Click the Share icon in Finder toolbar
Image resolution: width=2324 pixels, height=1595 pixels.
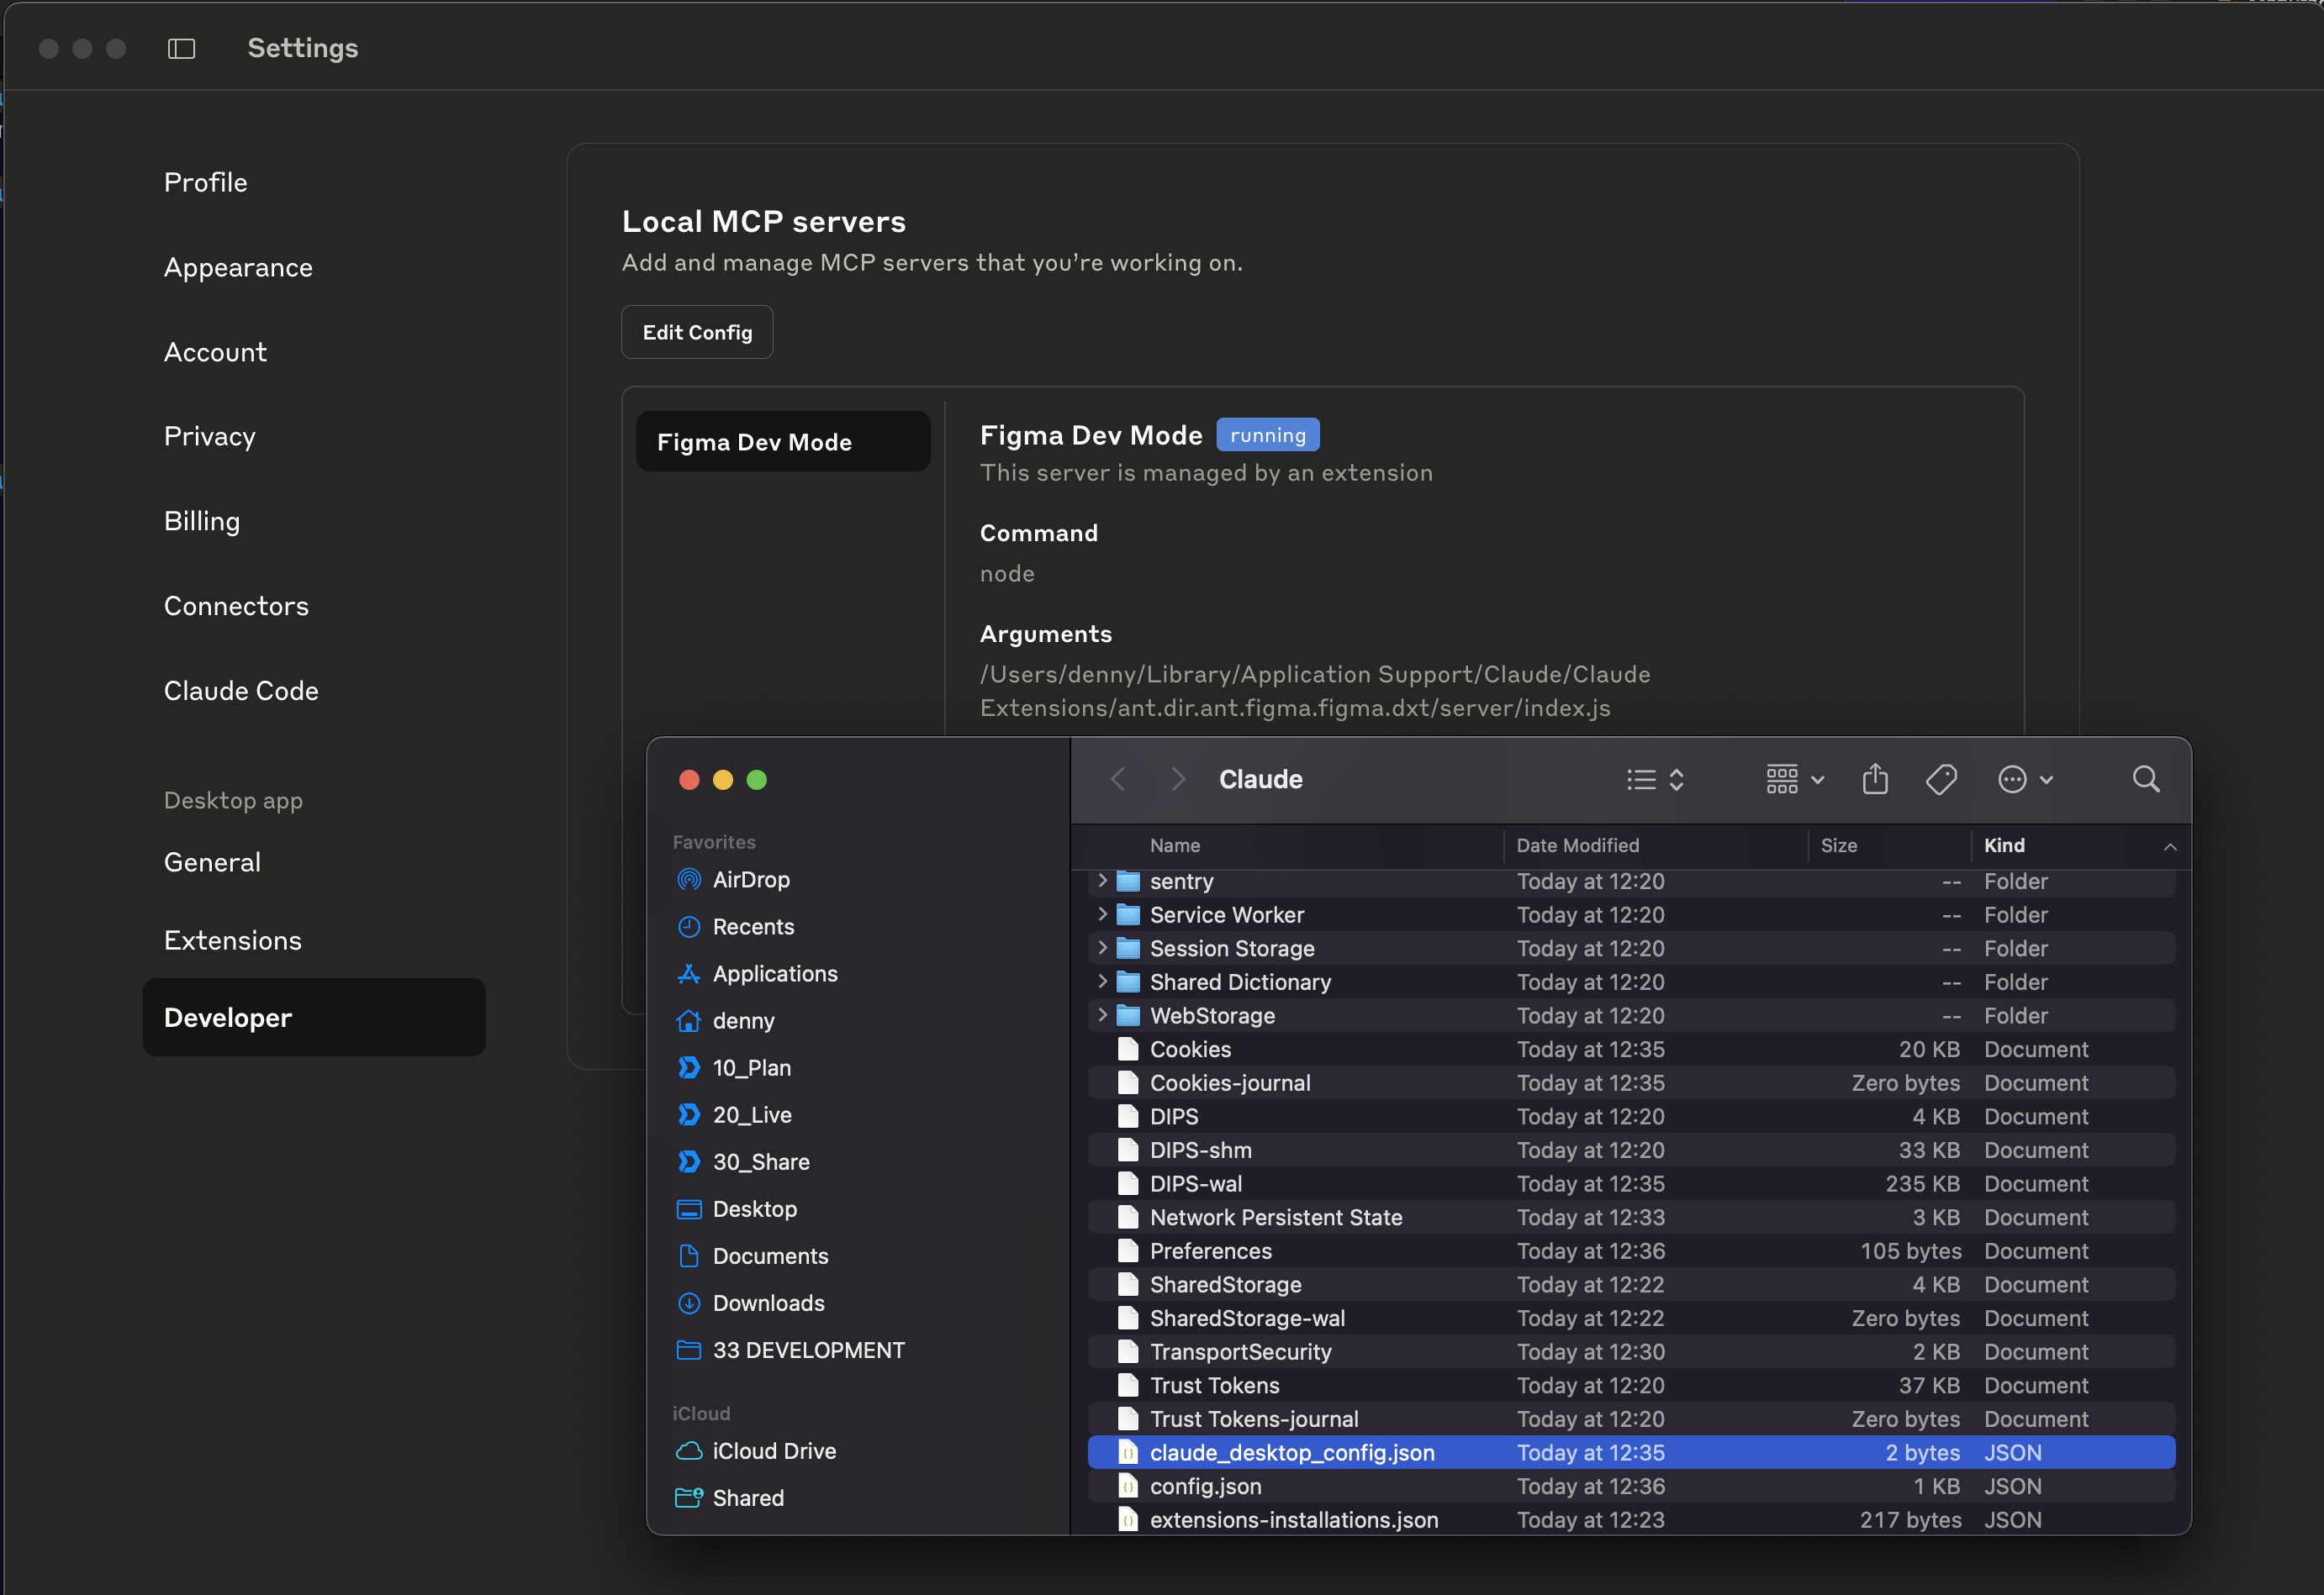pos(1875,780)
